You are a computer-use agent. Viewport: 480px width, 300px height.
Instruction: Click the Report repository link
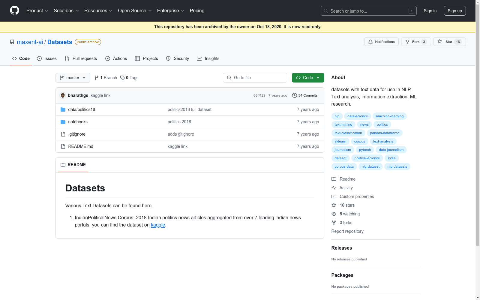pyautogui.click(x=347, y=231)
